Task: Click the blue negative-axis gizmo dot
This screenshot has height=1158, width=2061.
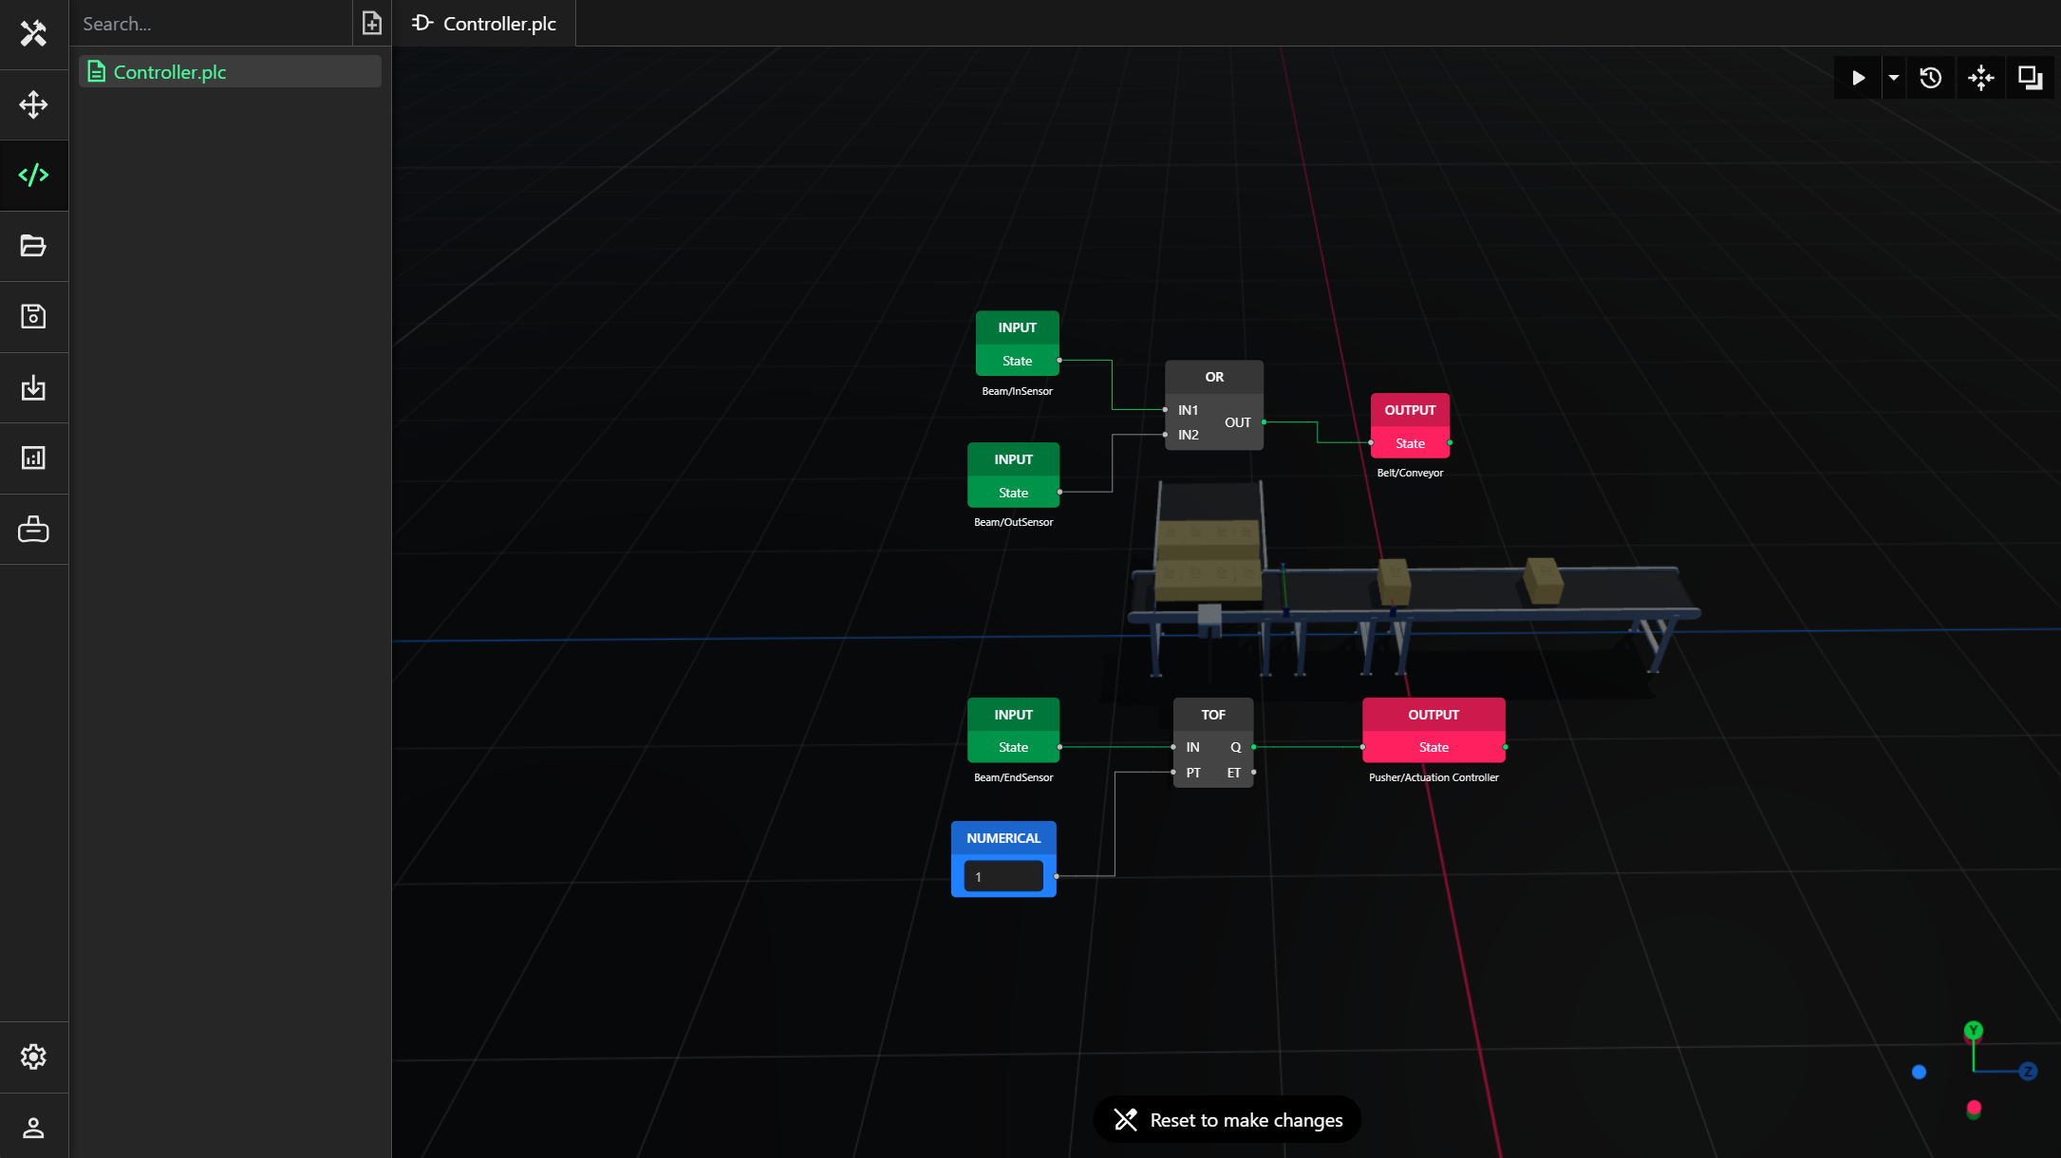Action: pos(1919,1072)
